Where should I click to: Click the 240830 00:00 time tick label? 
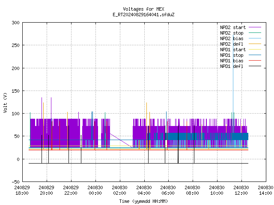[95, 190]
